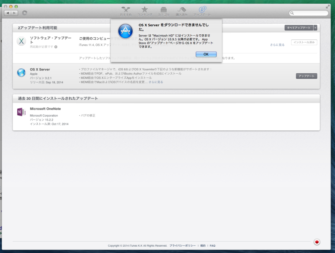Screen dimensions: 335x253
Task: Click the restart-required info icon
Action: [x=56, y=47]
